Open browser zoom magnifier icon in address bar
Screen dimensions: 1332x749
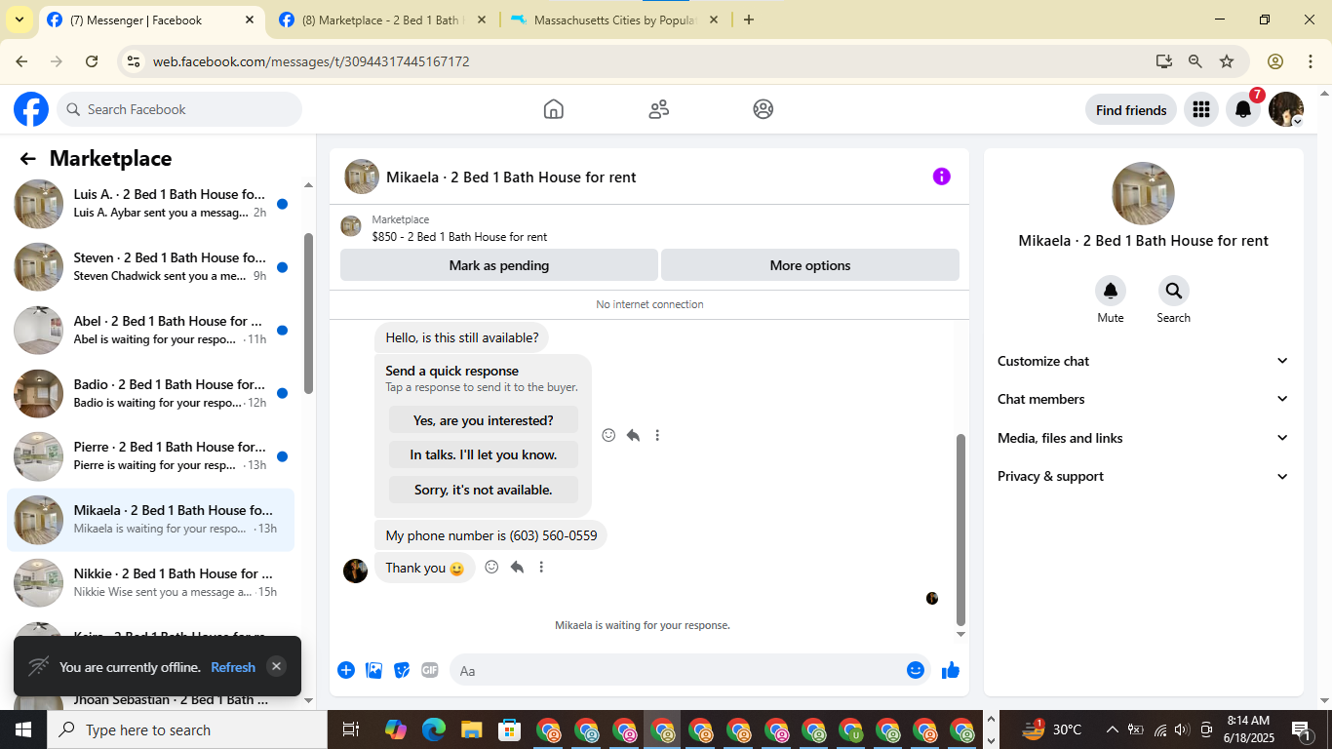coord(1195,61)
